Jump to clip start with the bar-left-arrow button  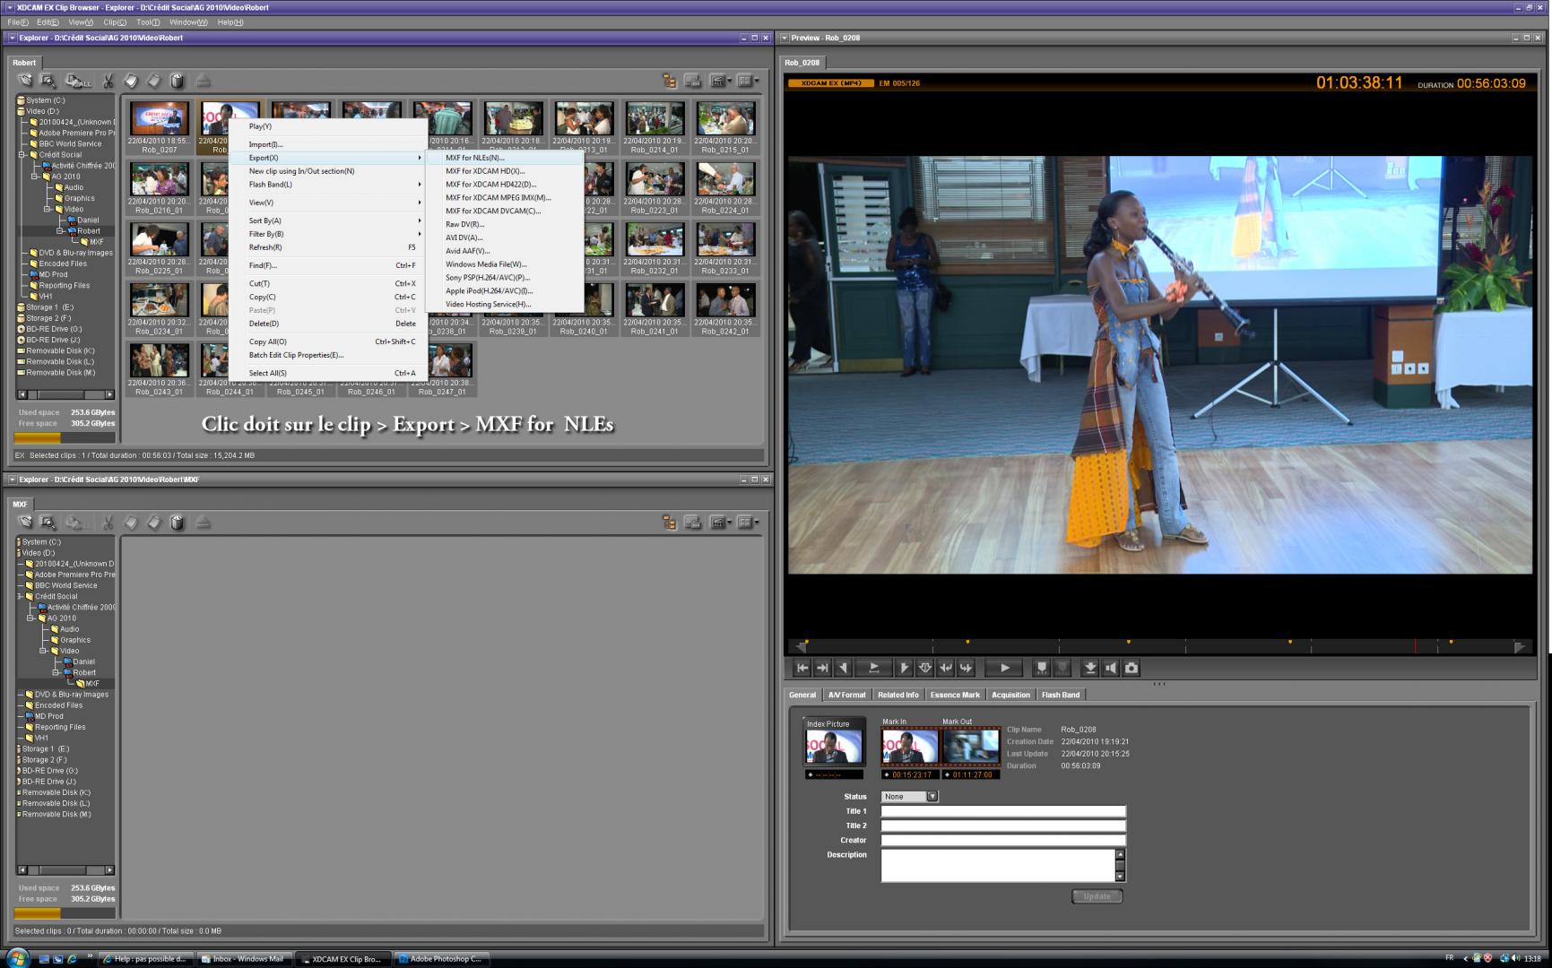[x=802, y=668]
